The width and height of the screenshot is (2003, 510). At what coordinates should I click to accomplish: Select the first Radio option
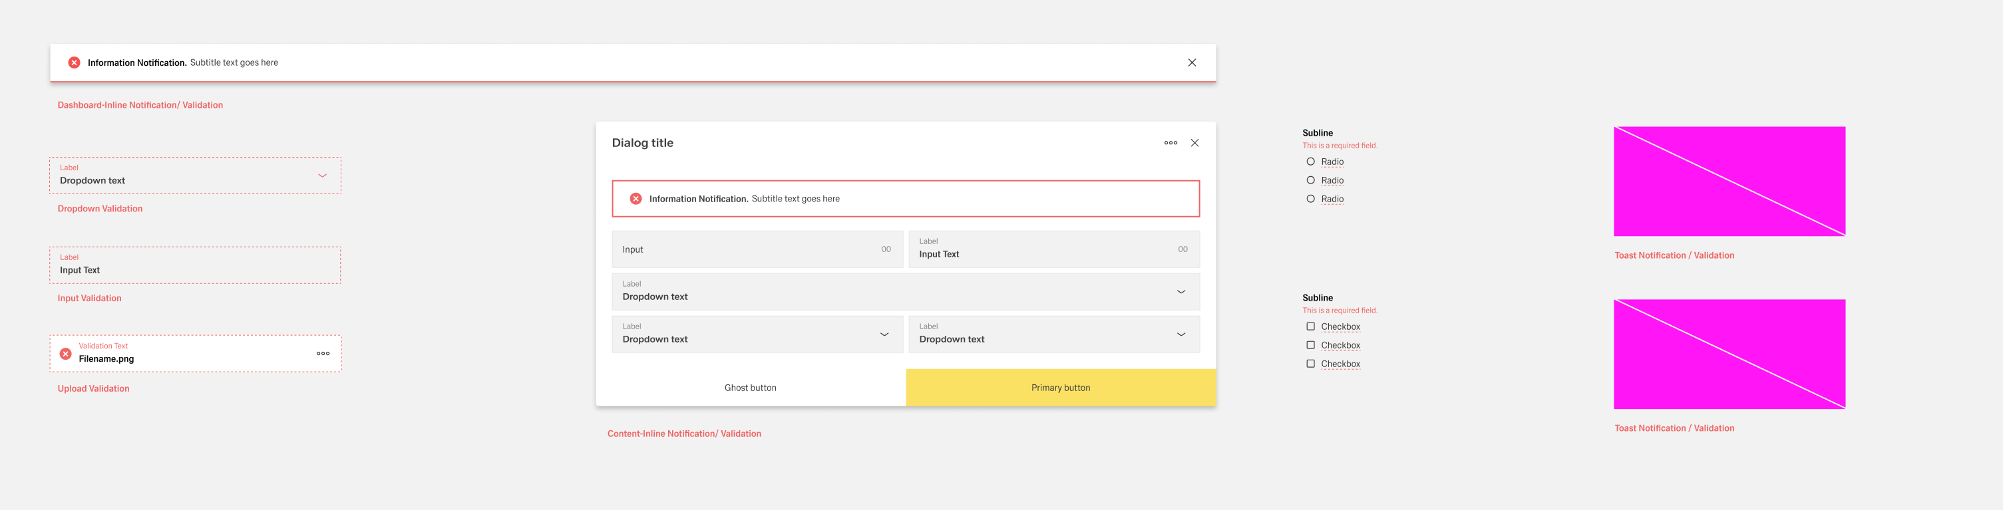(1310, 162)
